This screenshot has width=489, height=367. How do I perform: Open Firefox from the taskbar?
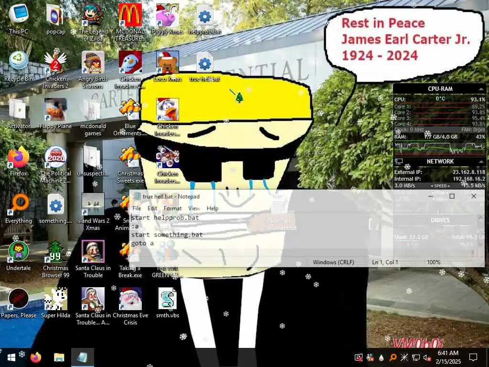click(x=36, y=357)
